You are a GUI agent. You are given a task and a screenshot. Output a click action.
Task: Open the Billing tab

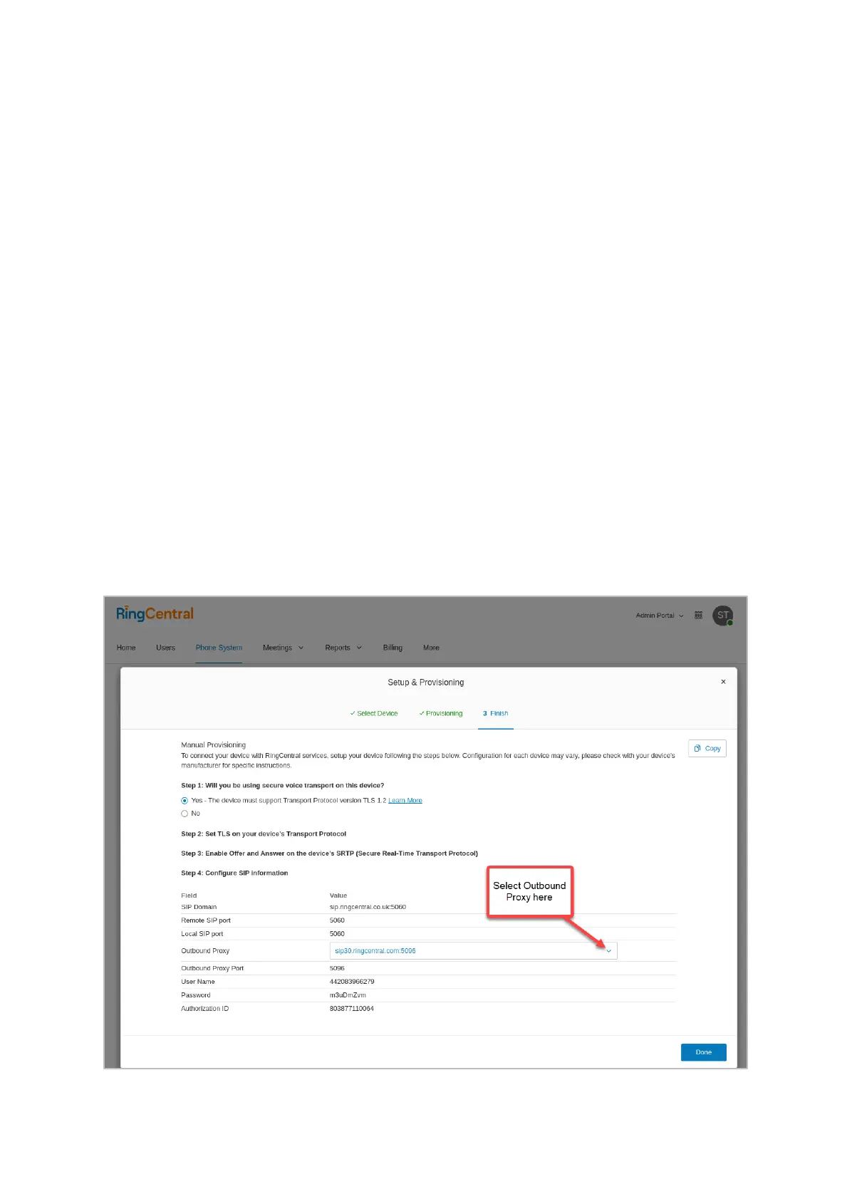click(x=393, y=648)
